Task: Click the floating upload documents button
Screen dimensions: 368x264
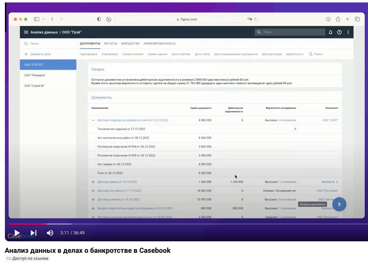Action: [339, 204]
